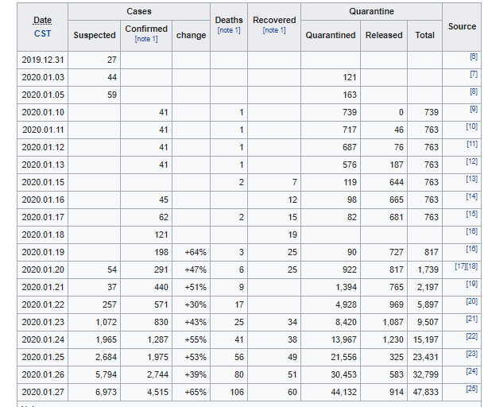Image resolution: width=488 pixels, height=407 pixels.
Task: Select date cell 2020.01.15
Action: pos(43,182)
